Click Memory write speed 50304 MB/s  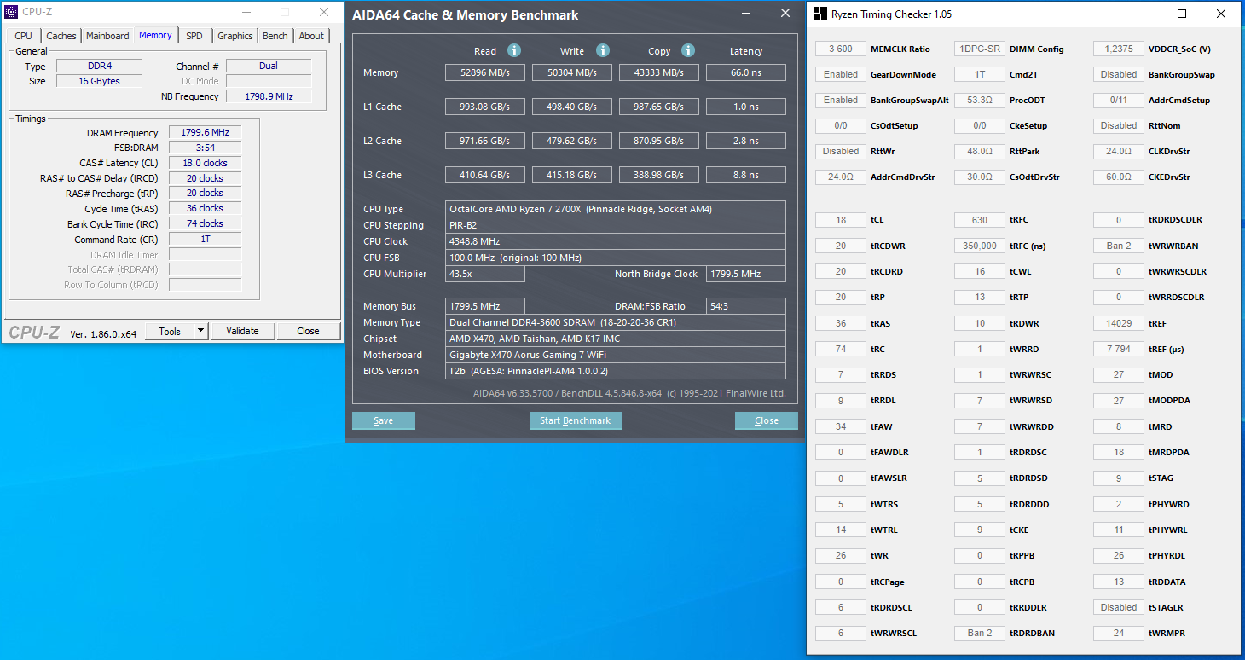pyautogui.click(x=572, y=72)
